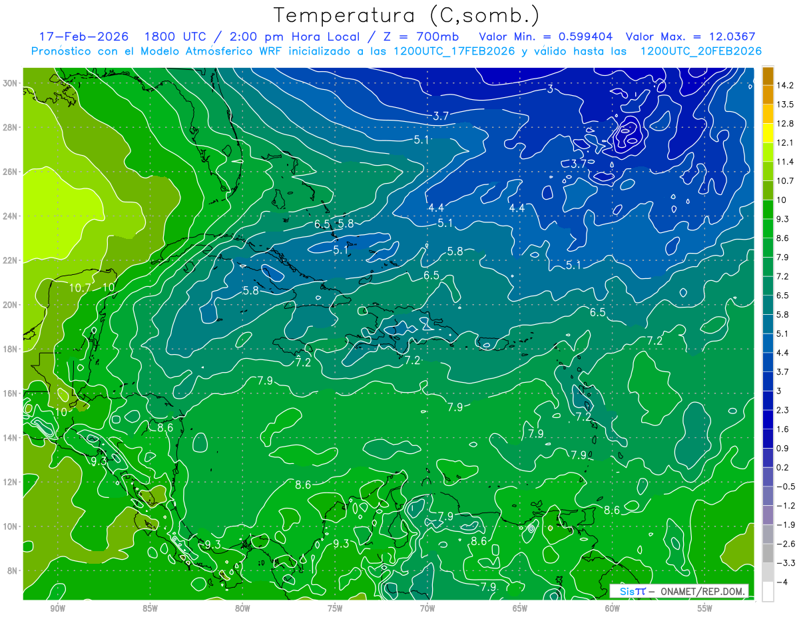The image size is (799, 617).
Task: Click the 80W longitude axis label
Action: click(x=242, y=608)
